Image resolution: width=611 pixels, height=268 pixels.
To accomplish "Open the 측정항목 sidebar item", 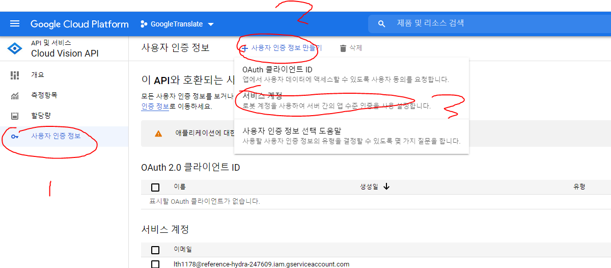I will point(64,95).
